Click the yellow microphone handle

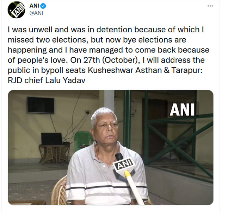(134, 188)
